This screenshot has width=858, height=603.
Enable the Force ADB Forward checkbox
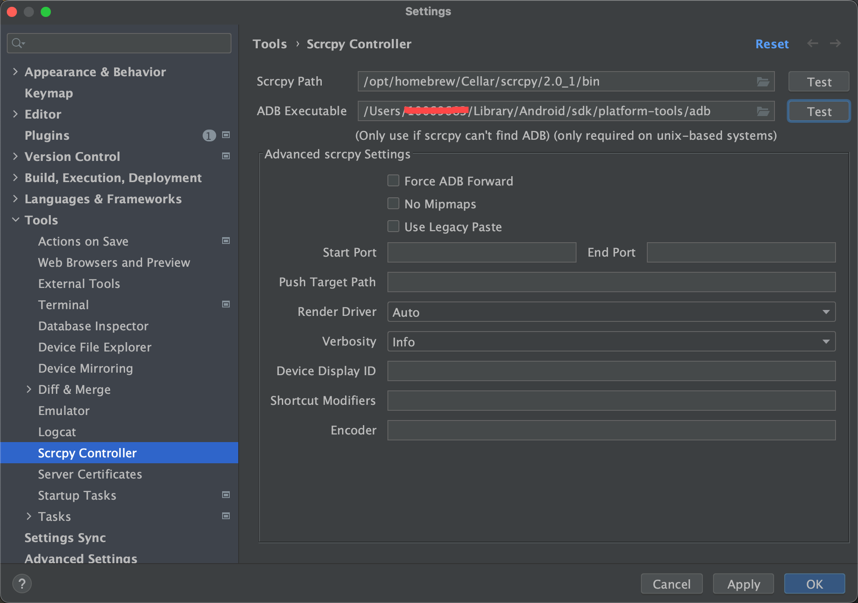393,181
